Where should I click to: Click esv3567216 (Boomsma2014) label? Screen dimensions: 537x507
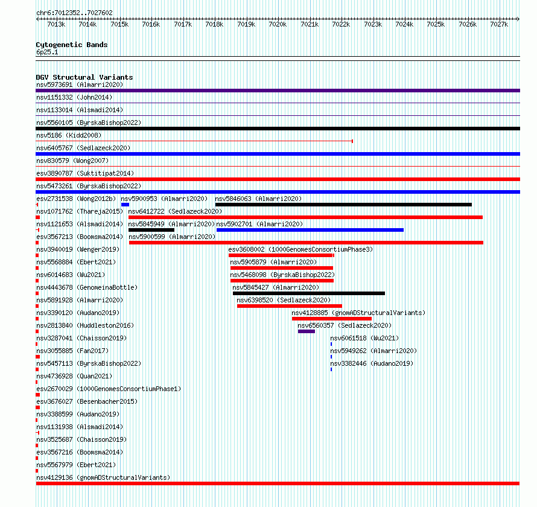point(80,452)
